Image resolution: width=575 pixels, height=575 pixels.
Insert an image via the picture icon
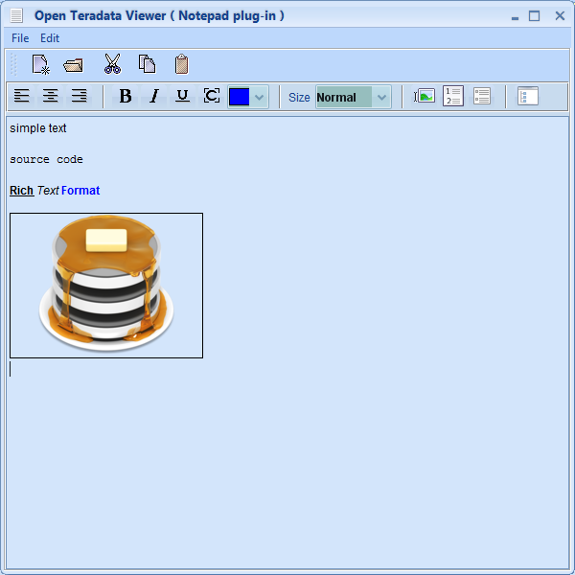[424, 97]
